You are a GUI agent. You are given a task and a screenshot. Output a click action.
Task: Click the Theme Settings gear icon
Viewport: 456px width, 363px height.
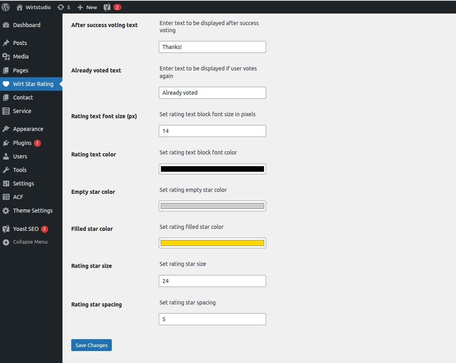click(x=6, y=210)
